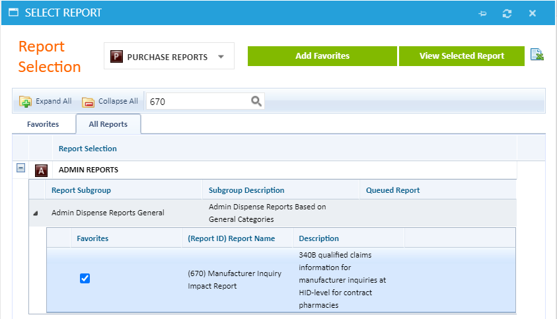Click Expand All folder icon
The width and height of the screenshot is (557, 319).
[x=25, y=102]
